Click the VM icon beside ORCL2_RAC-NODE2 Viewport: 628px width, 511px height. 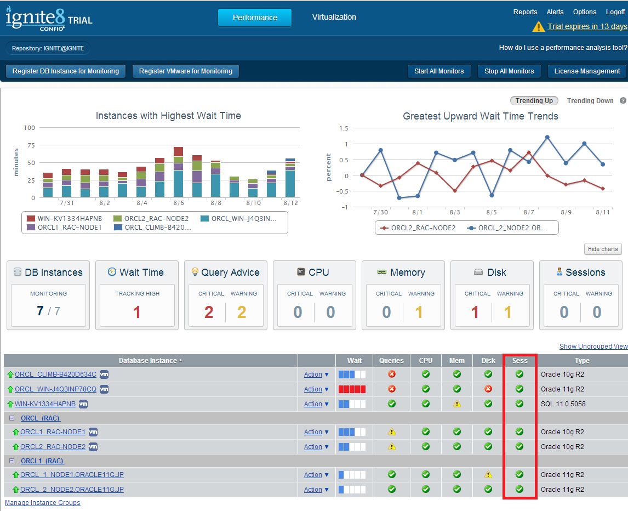[93, 447]
